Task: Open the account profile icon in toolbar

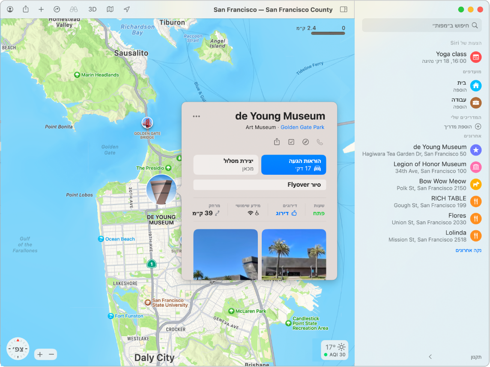Action: 10,9
